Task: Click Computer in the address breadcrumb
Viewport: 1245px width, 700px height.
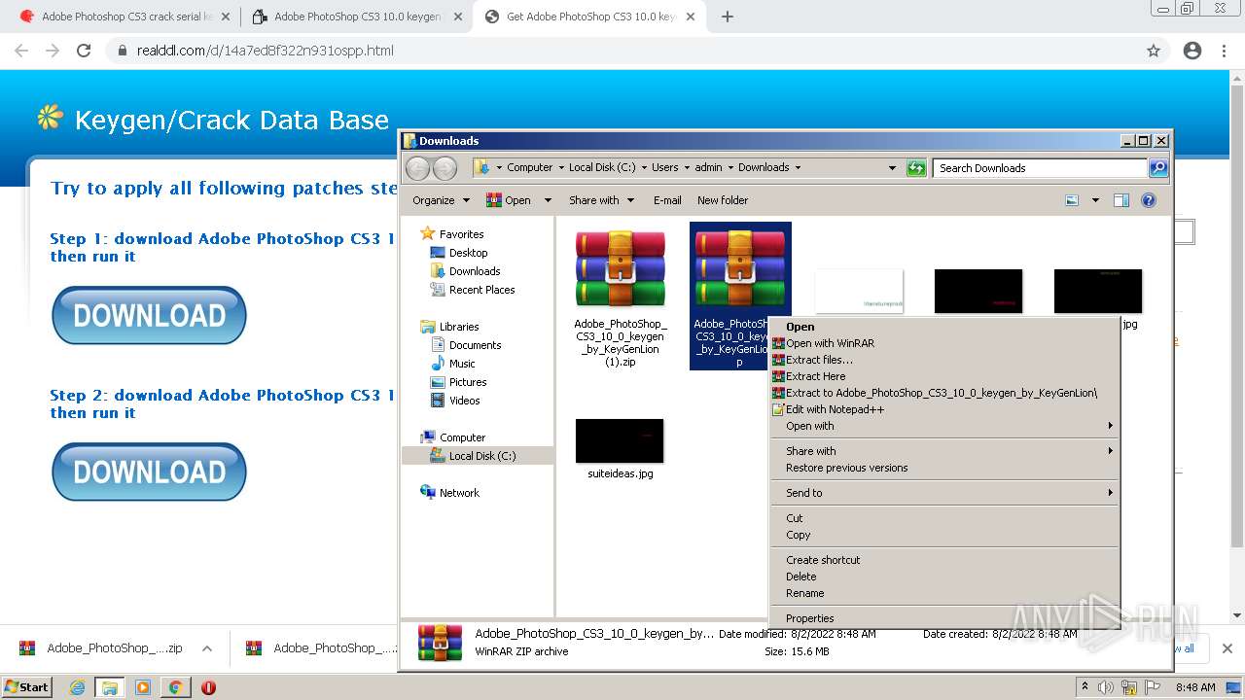Action: 529,167
